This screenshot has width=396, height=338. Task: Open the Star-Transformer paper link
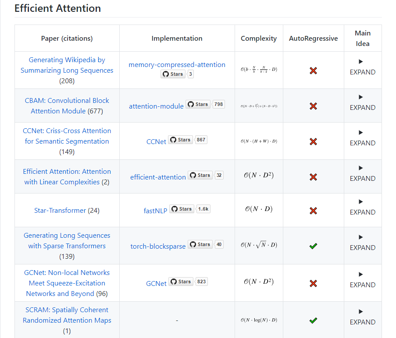point(60,211)
